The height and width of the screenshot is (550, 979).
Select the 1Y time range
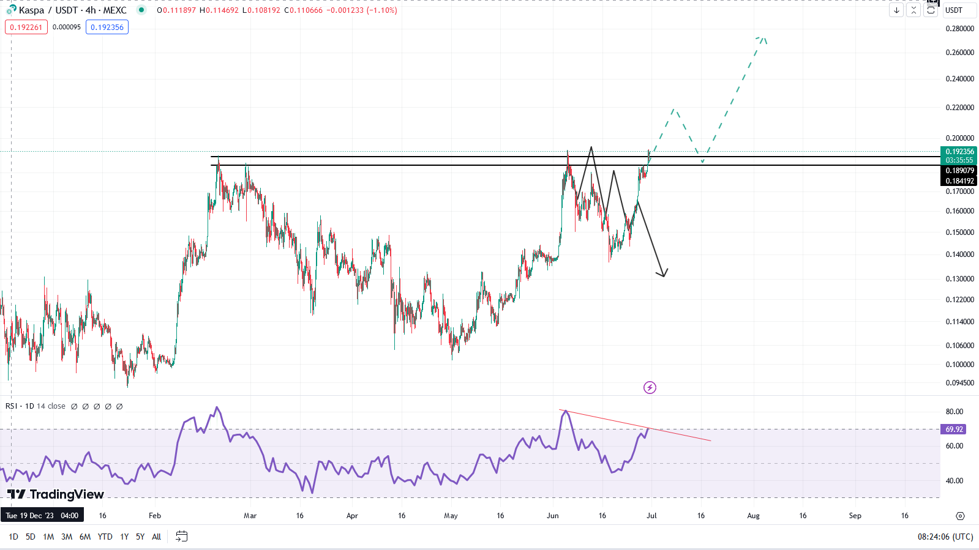124,537
